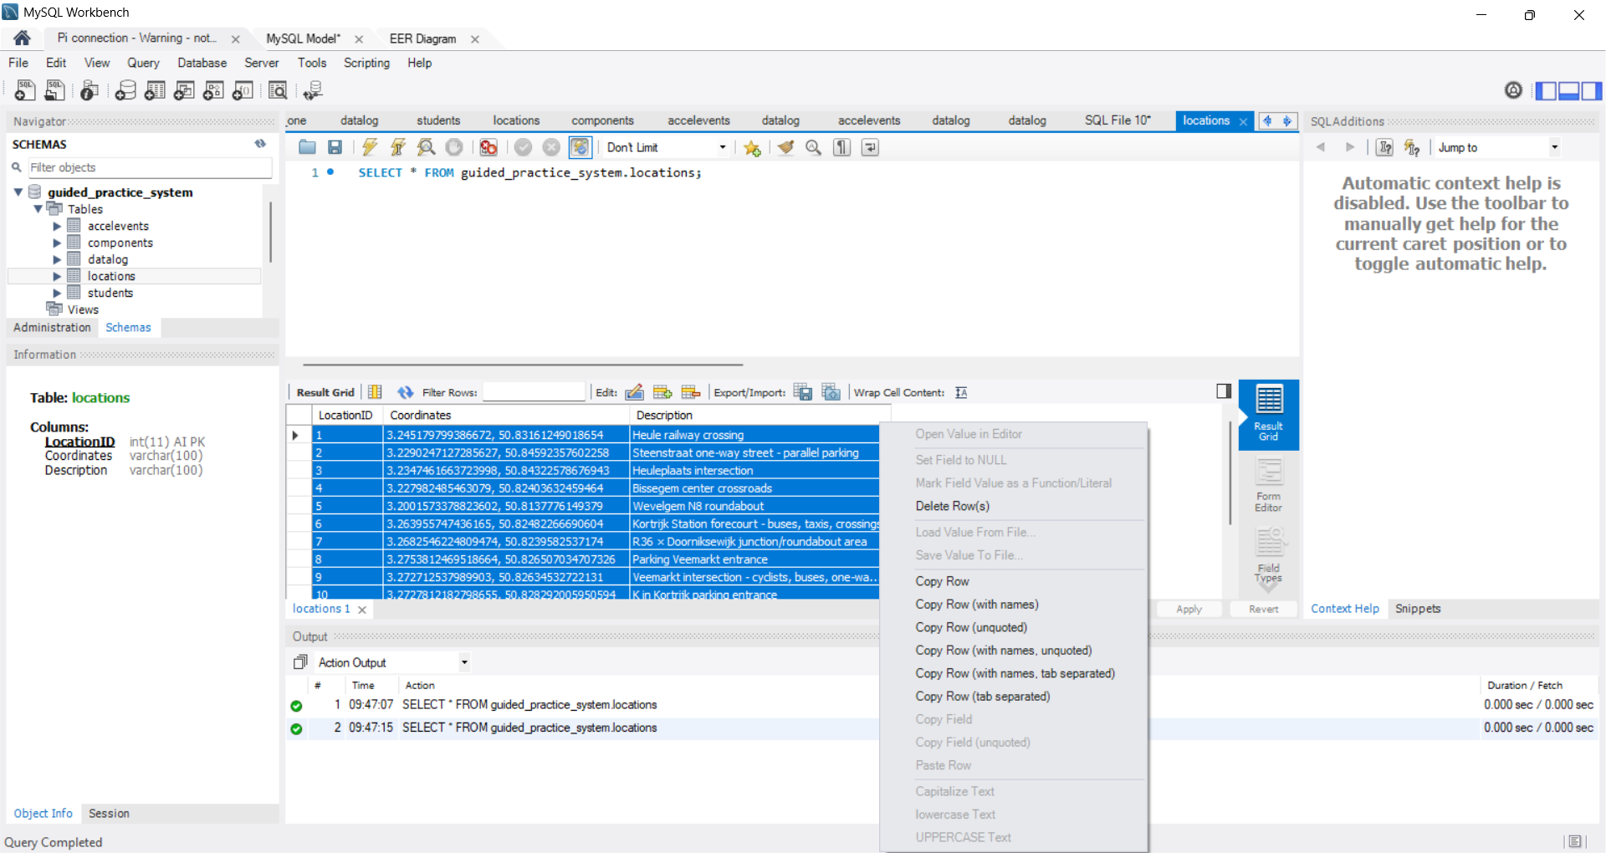Refresh the schemas list
Viewport: 1606px width, 853px height.
click(x=260, y=144)
